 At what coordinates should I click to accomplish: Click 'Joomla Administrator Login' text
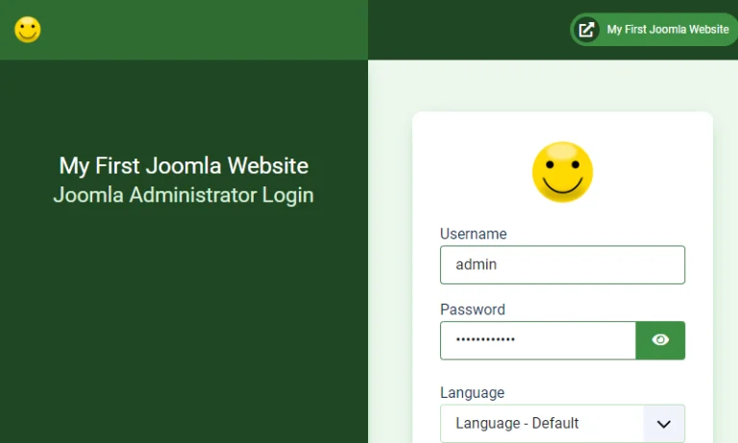[x=184, y=195]
